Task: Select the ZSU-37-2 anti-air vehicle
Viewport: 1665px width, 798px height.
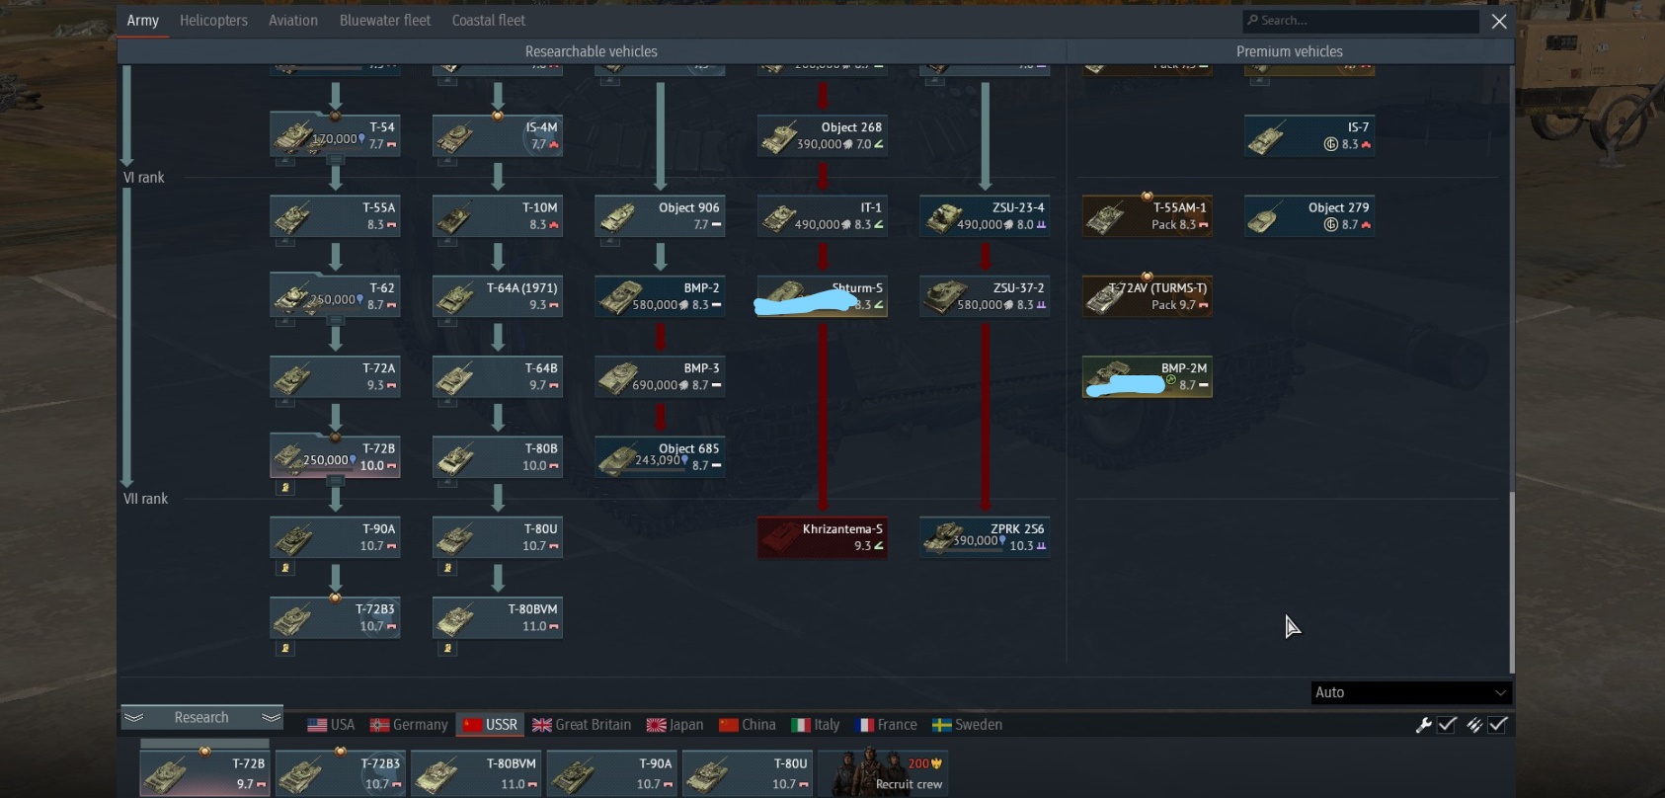Action: [x=985, y=296]
